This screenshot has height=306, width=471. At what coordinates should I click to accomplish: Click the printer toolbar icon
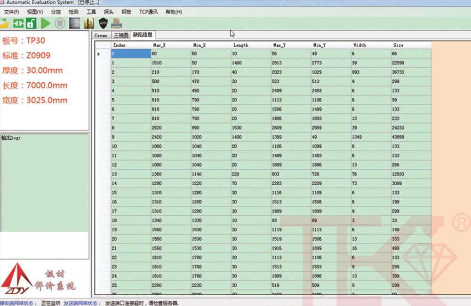click(x=117, y=23)
